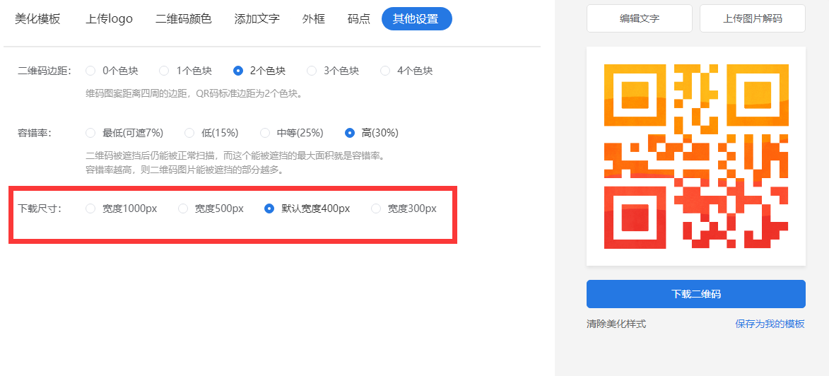Image resolution: width=829 pixels, height=376 pixels.
Task: Open the 美化模板 tab
Action: tap(37, 19)
